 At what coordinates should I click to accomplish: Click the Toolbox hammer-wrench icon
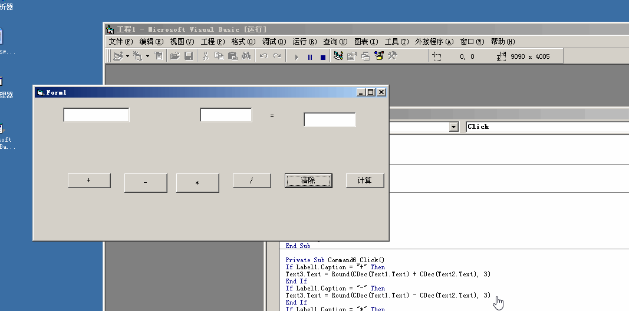coord(392,56)
